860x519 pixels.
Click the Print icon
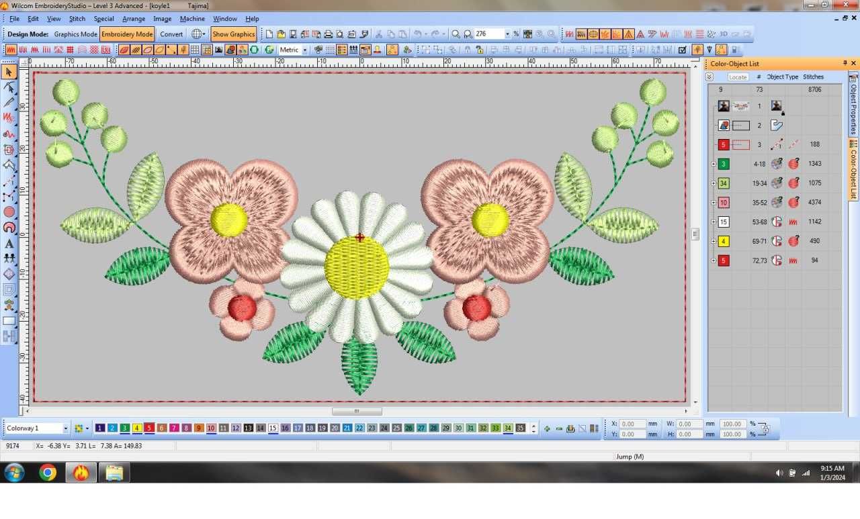pyautogui.click(x=328, y=34)
